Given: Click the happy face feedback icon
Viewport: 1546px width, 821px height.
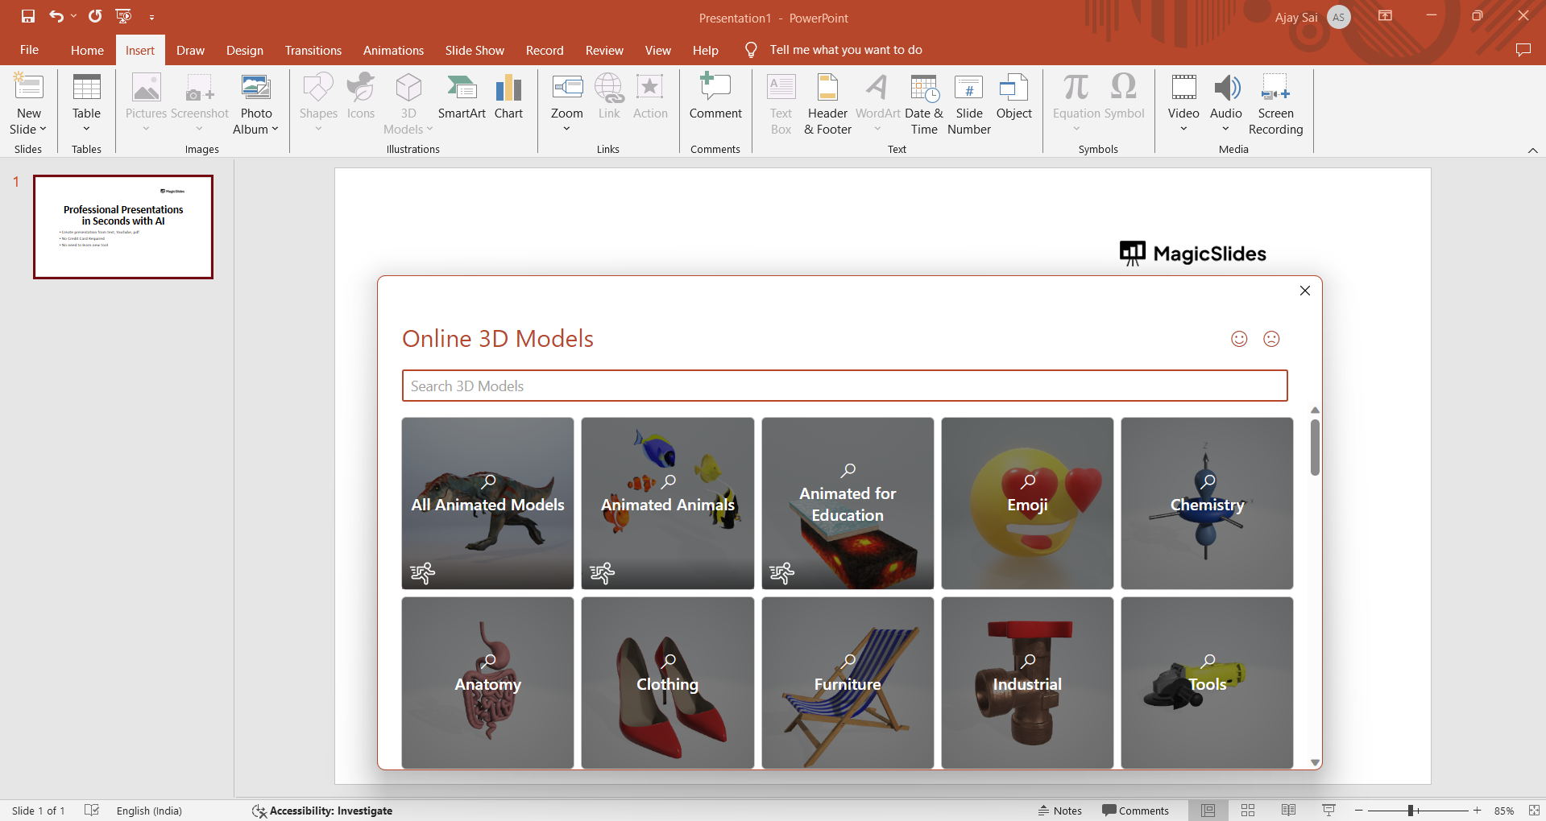Looking at the screenshot, I should [x=1239, y=339].
